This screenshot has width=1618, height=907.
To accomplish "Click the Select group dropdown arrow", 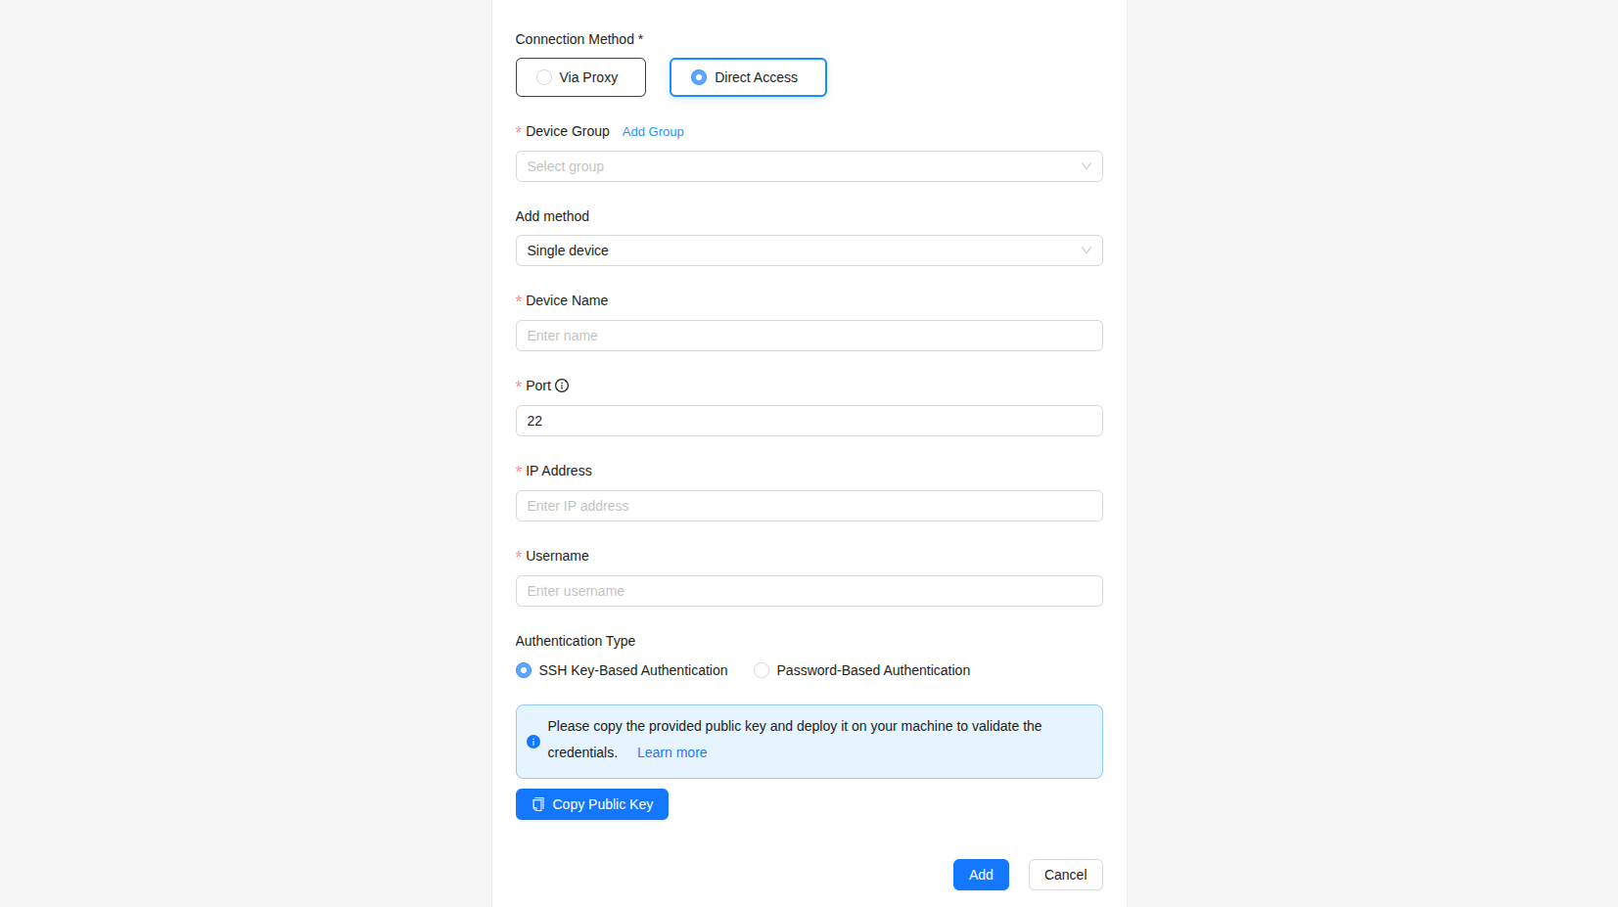I will [x=1086, y=166].
